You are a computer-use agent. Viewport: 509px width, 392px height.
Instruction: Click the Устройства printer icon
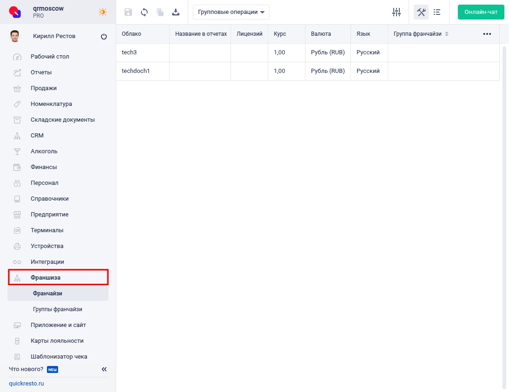pos(17,246)
